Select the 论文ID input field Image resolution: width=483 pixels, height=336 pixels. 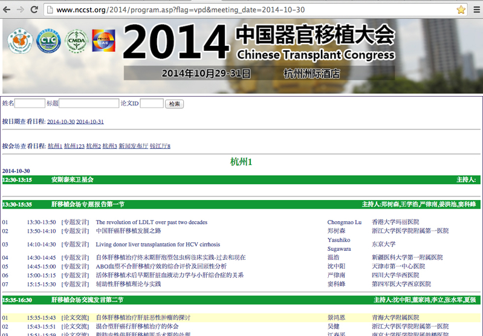click(x=152, y=103)
